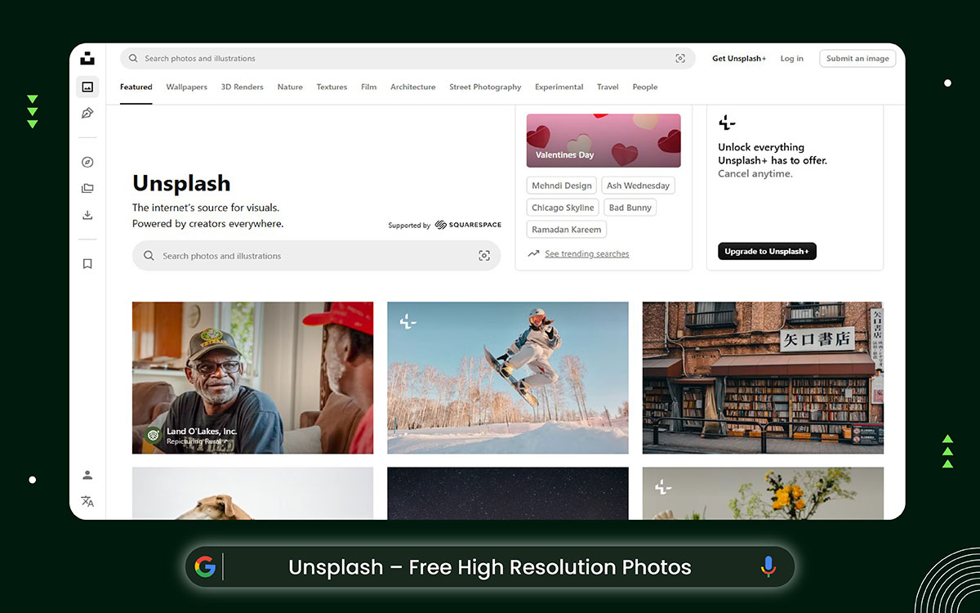Viewport: 980px width, 613px height.
Task: Open the Illustrations pen icon in the sidebar
Action: (87, 113)
